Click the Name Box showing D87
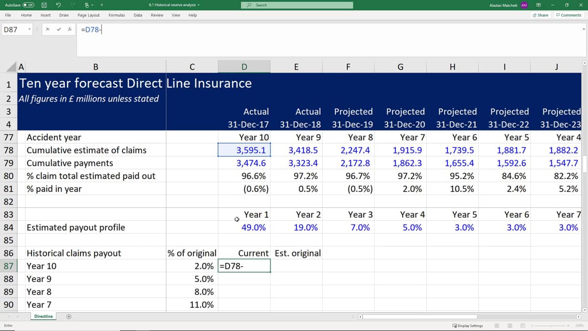This screenshot has width=588, height=331. pos(14,29)
